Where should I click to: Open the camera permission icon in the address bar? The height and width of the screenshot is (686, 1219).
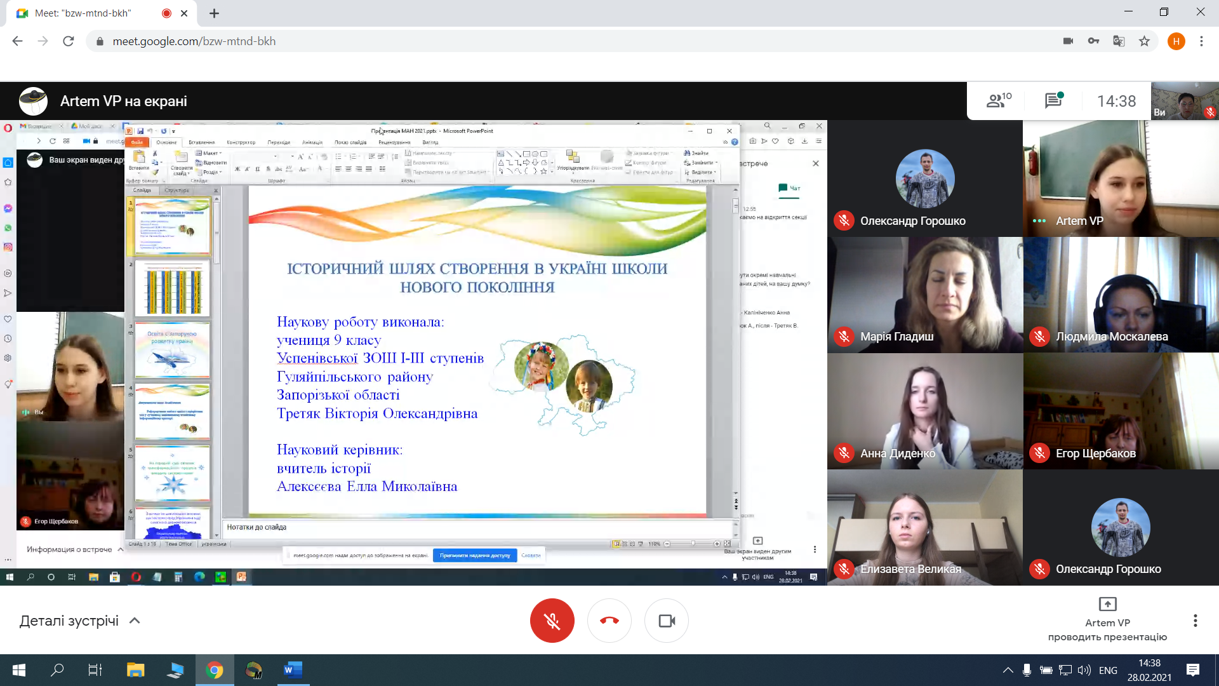click(x=1068, y=41)
